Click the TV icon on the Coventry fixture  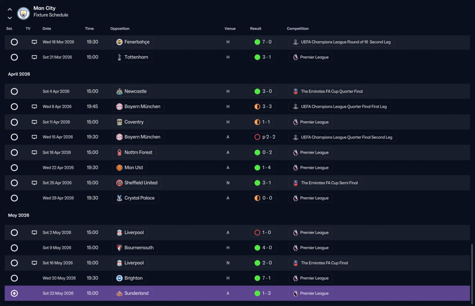pyautogui.click(x=34, y=122)
